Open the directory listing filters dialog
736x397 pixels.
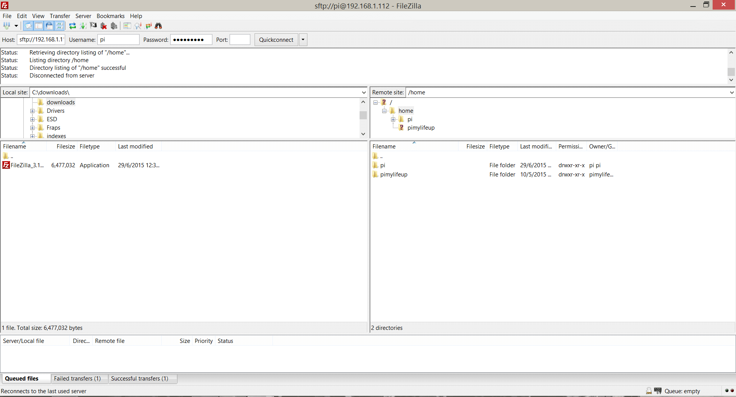[127, 26]
